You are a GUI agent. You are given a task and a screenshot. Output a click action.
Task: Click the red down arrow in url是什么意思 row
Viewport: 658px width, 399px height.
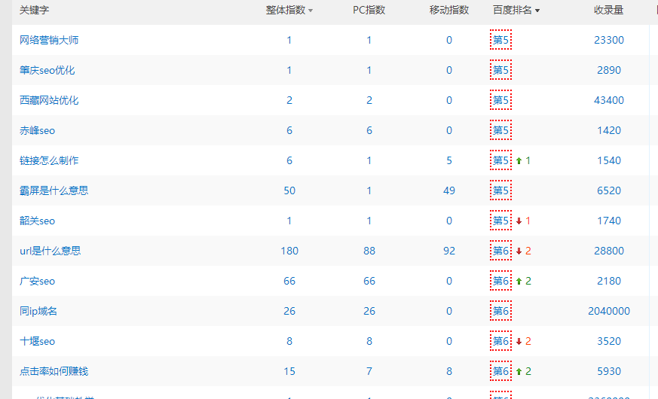click(x=519, y=251)
